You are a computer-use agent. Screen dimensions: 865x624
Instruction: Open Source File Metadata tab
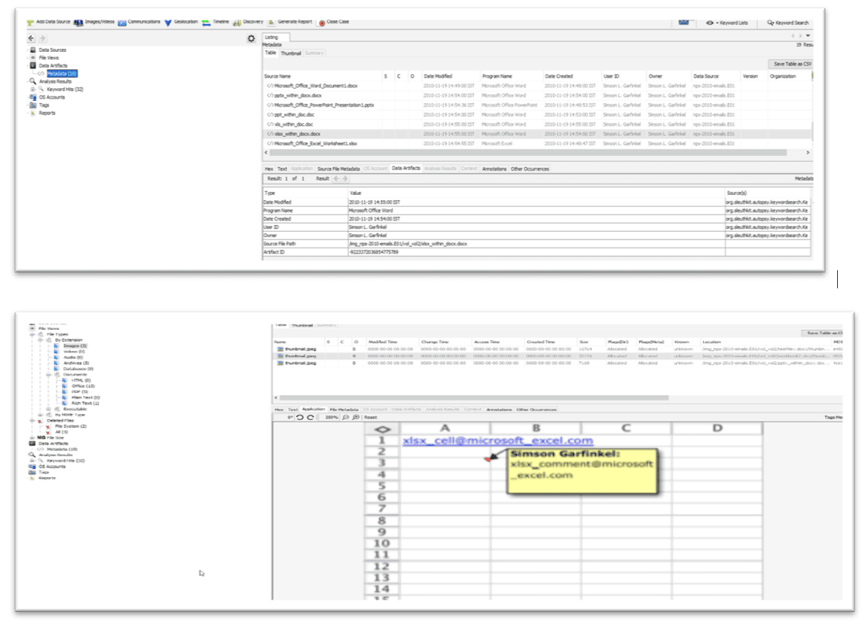(x=338, y=169)
